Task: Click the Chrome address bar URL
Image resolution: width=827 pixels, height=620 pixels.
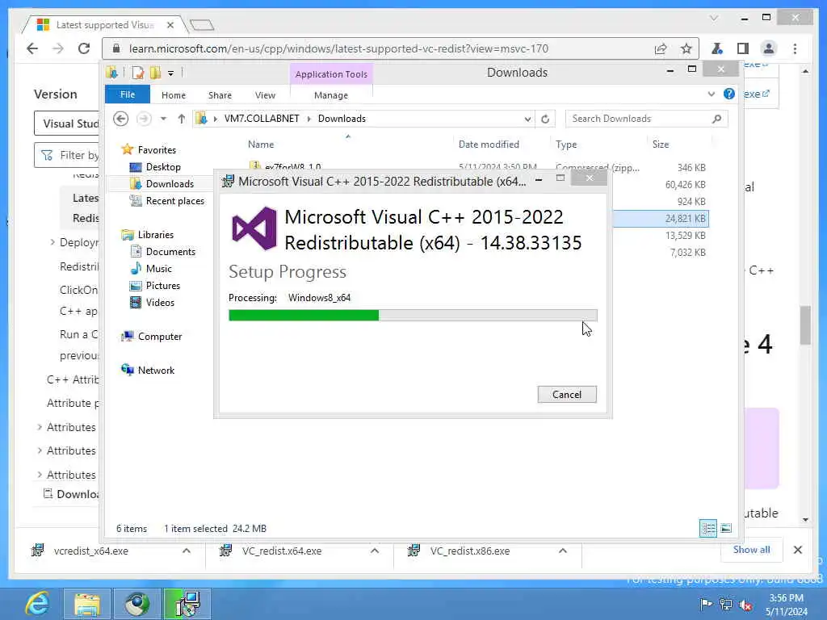Action: click(338, 48)
